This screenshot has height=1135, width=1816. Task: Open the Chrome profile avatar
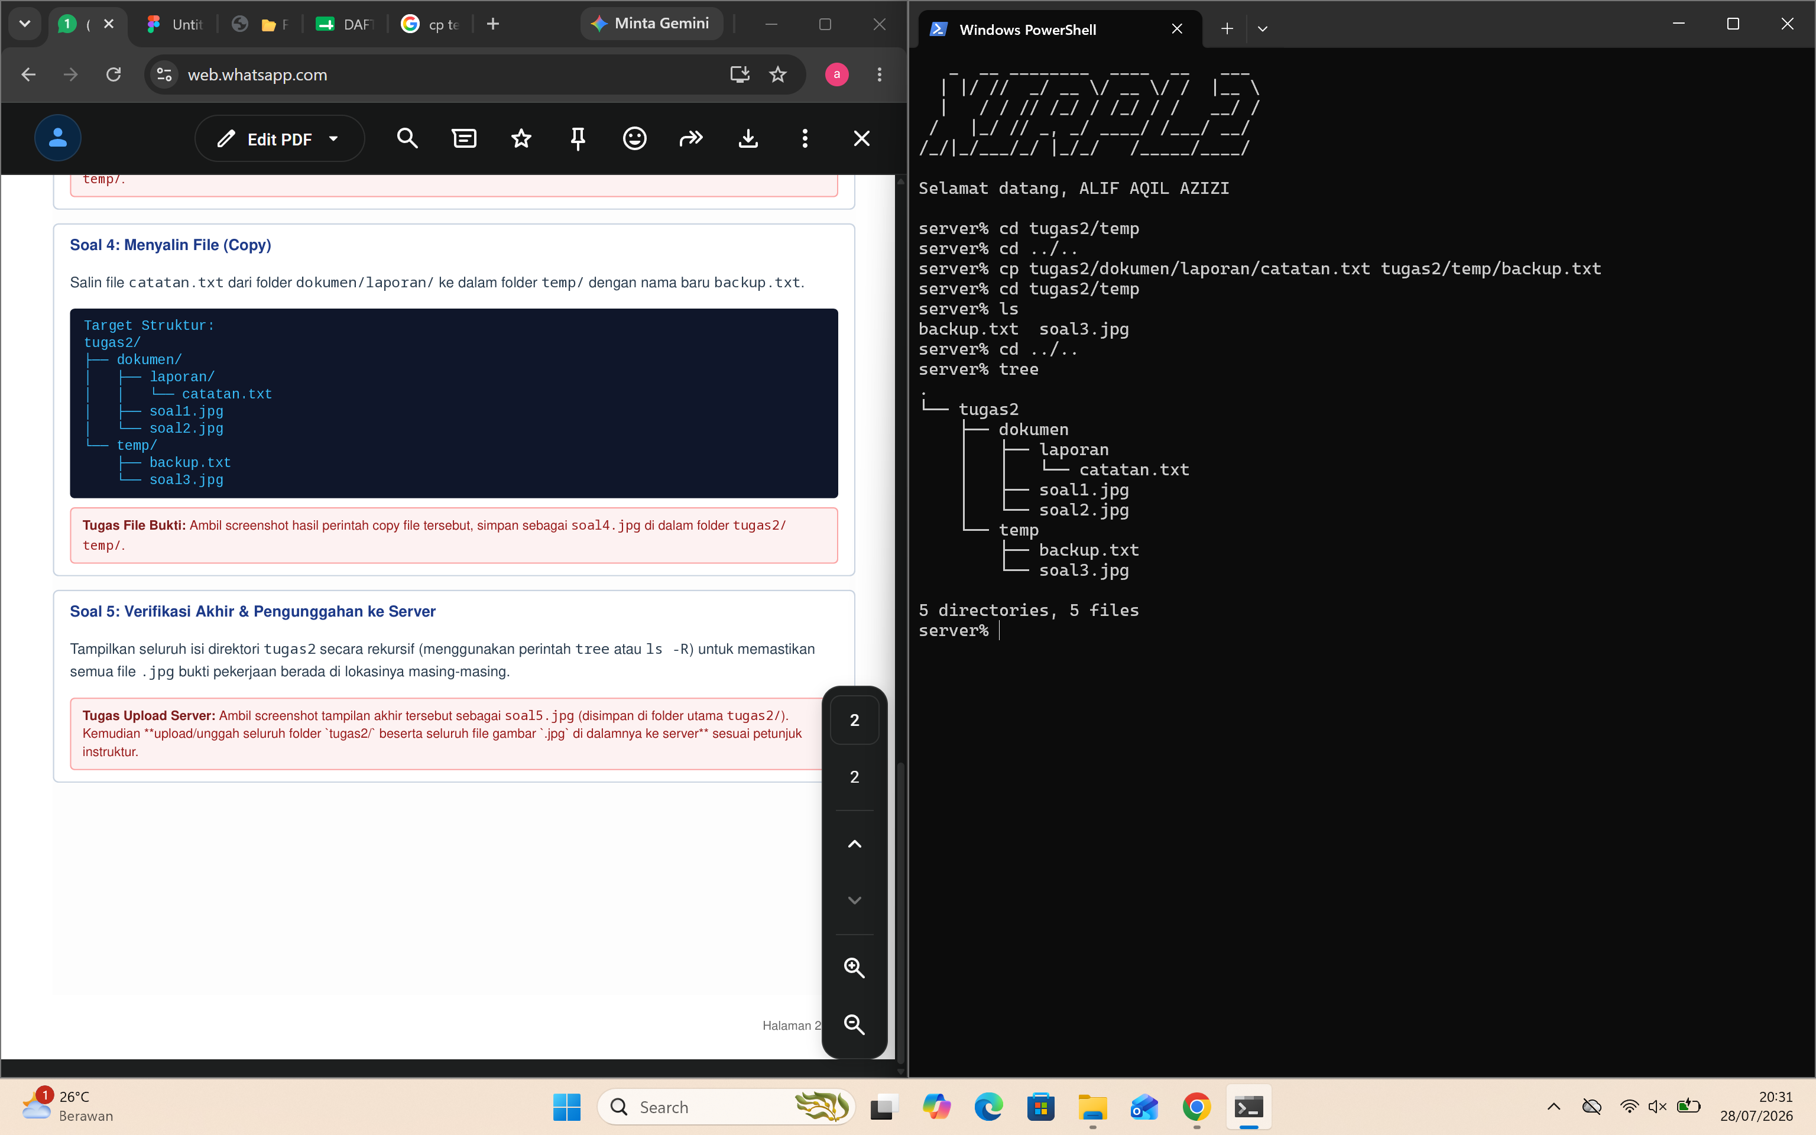[x=836, y=74]
